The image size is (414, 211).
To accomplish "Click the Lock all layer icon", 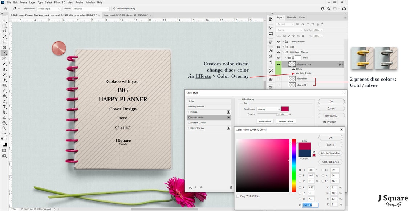I will click(303, 36).
